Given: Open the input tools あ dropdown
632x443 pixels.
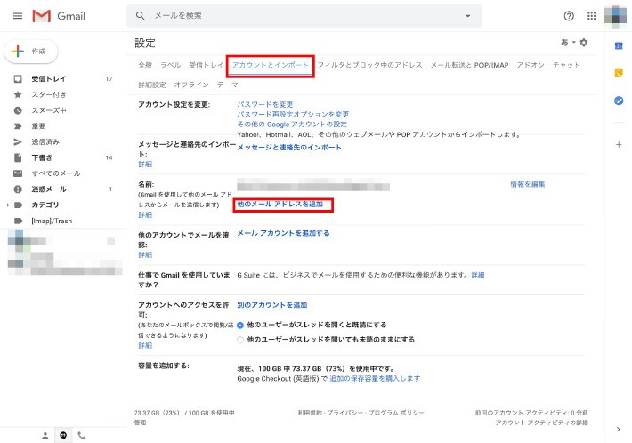Looking at the screenshot, I should pos(568,43).
